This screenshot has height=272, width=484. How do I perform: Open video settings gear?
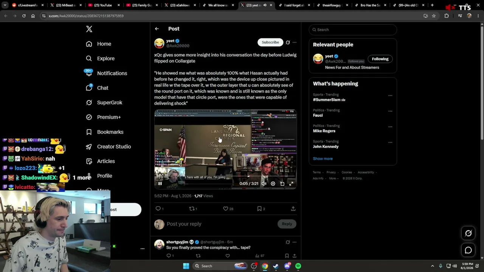tap(273, 184)
